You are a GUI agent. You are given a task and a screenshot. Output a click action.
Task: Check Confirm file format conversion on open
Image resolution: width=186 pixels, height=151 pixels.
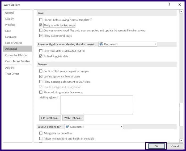point(41,71)
